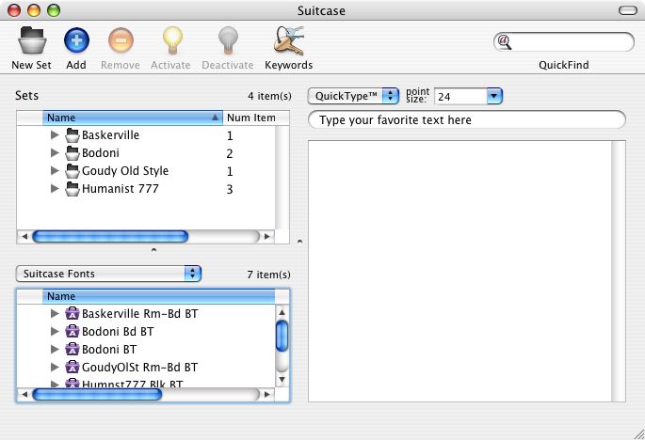Click Bodoni Bd BT suitcase icon
Image resolution: width=645 pixels, height=440 pixels.
(73, 332)
